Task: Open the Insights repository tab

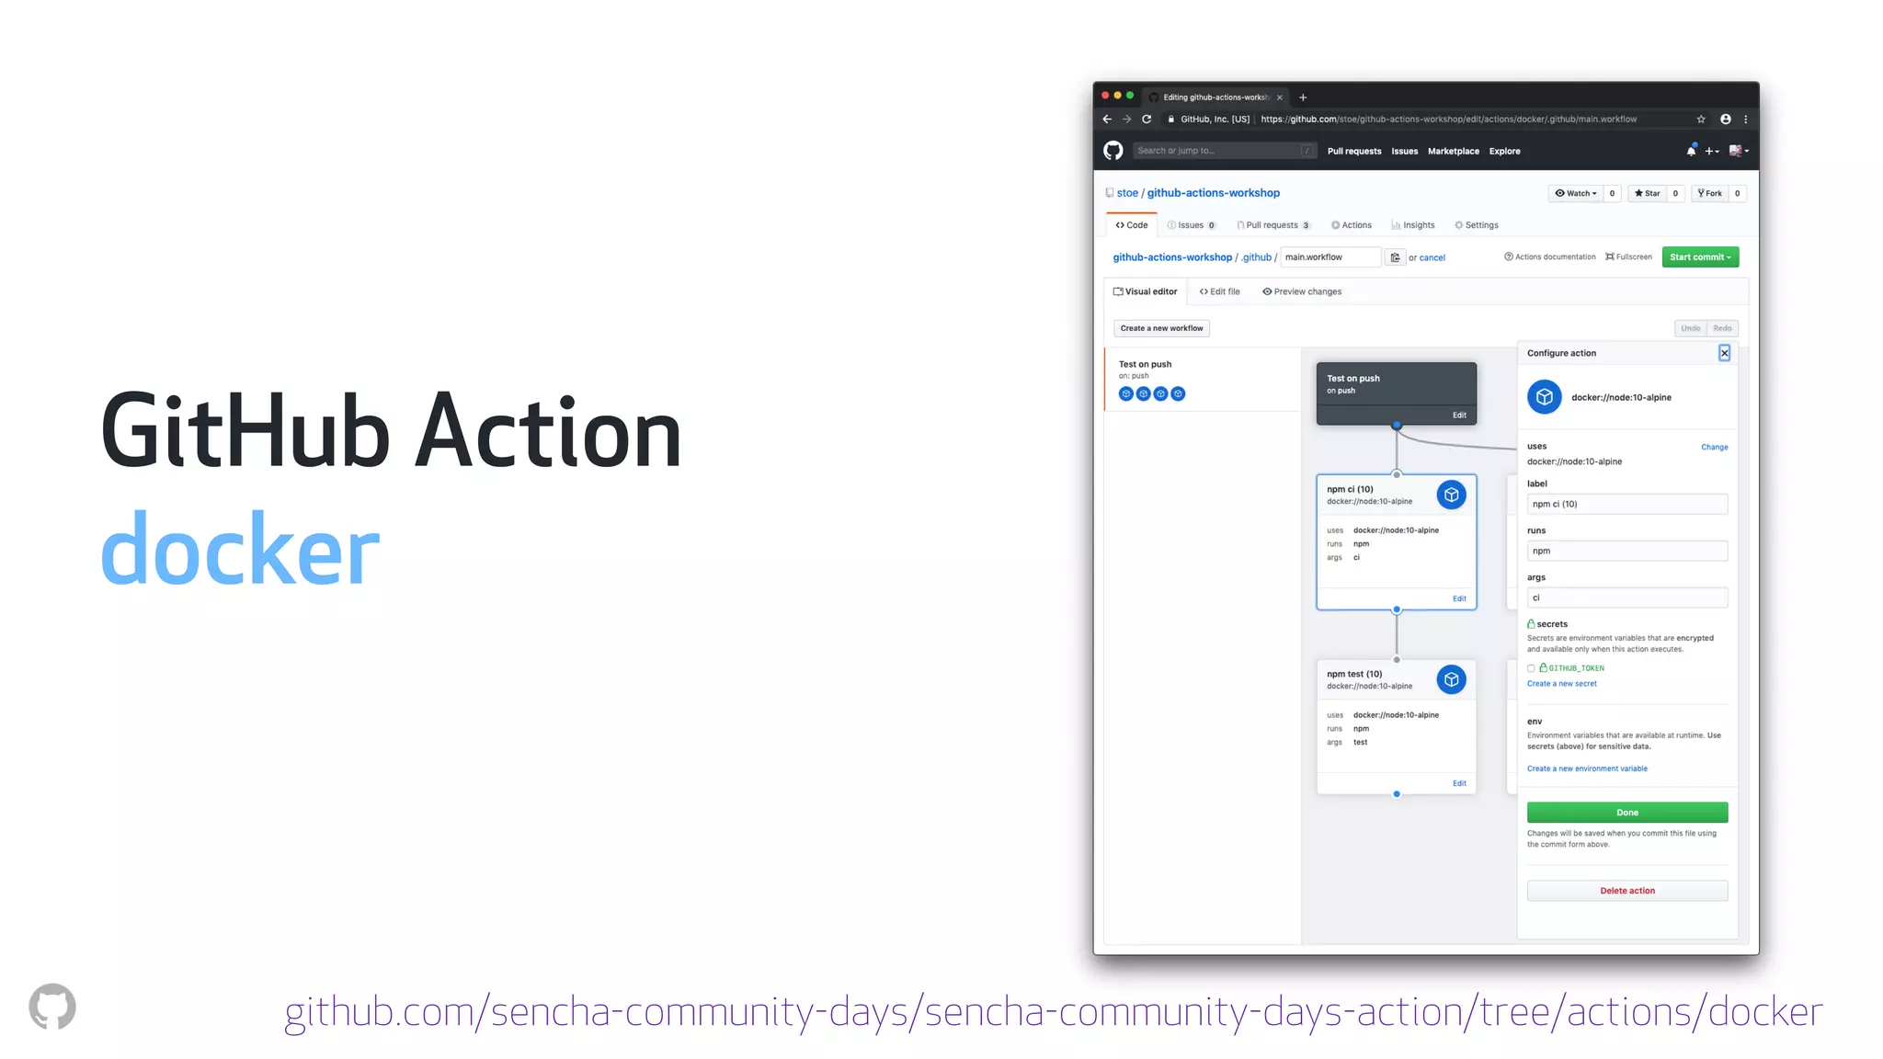Action: 1413,225
